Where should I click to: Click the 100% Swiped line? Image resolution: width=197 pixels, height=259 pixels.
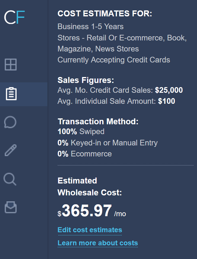[x=81, y=131]
